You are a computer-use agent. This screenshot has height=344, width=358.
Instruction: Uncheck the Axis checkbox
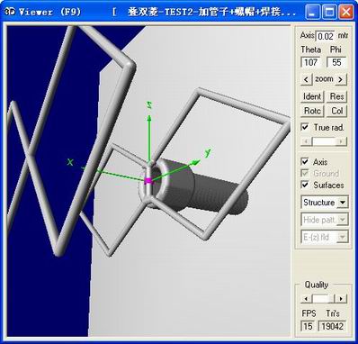pos(305,161)
